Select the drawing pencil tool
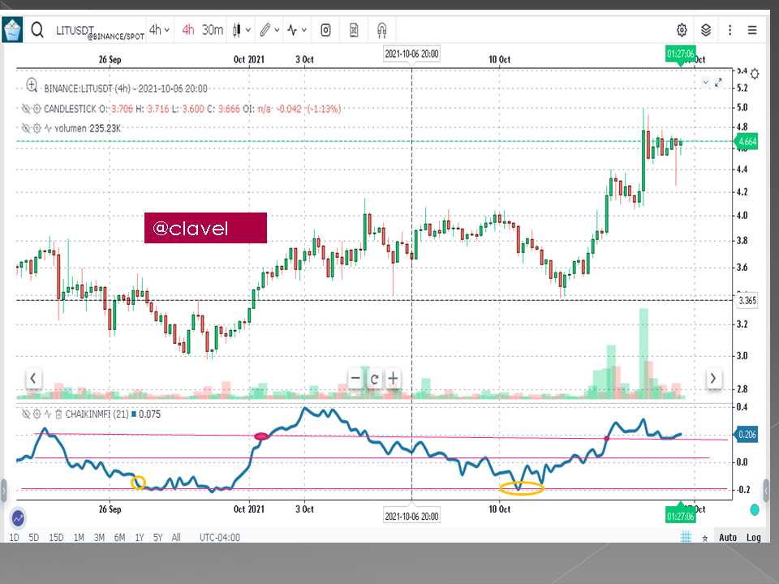This screenshot has height=584, width=779. pyautogui.click(x=265, y=30)
